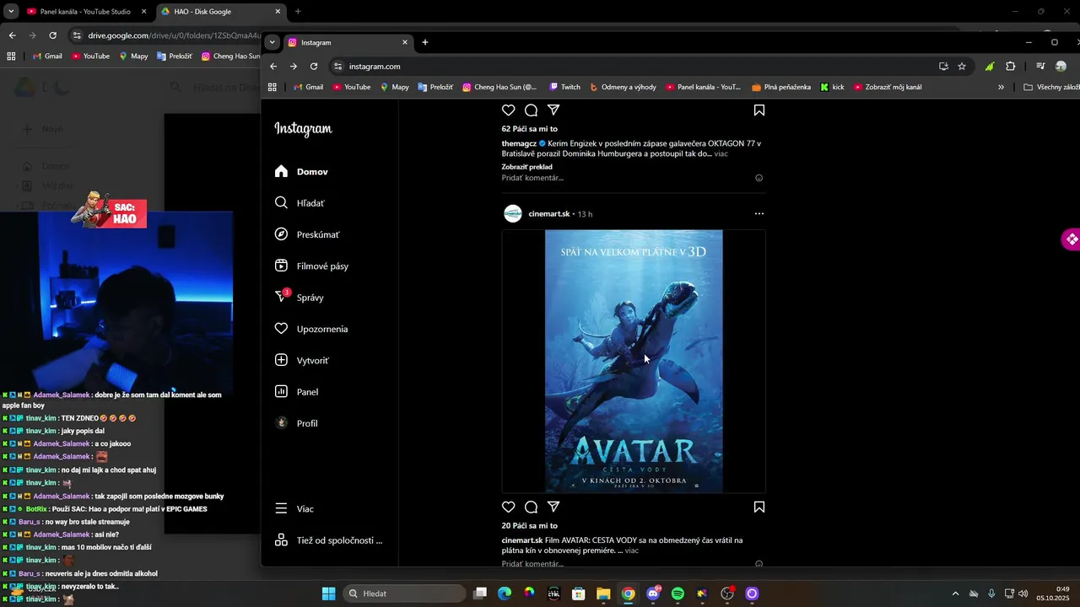Open Twitch bookmark
This screenshot has height=607, width=1080.
tap(564, 87)
